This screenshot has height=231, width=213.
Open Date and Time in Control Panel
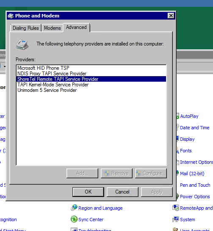click(x=194, y=128)
